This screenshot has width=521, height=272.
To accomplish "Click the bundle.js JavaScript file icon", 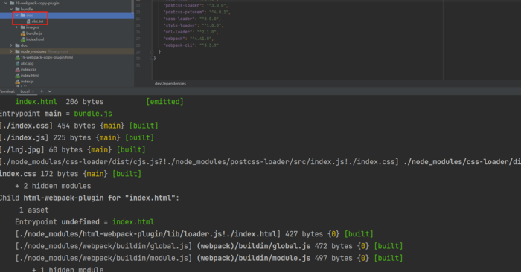I will click(x=23, y=33).
